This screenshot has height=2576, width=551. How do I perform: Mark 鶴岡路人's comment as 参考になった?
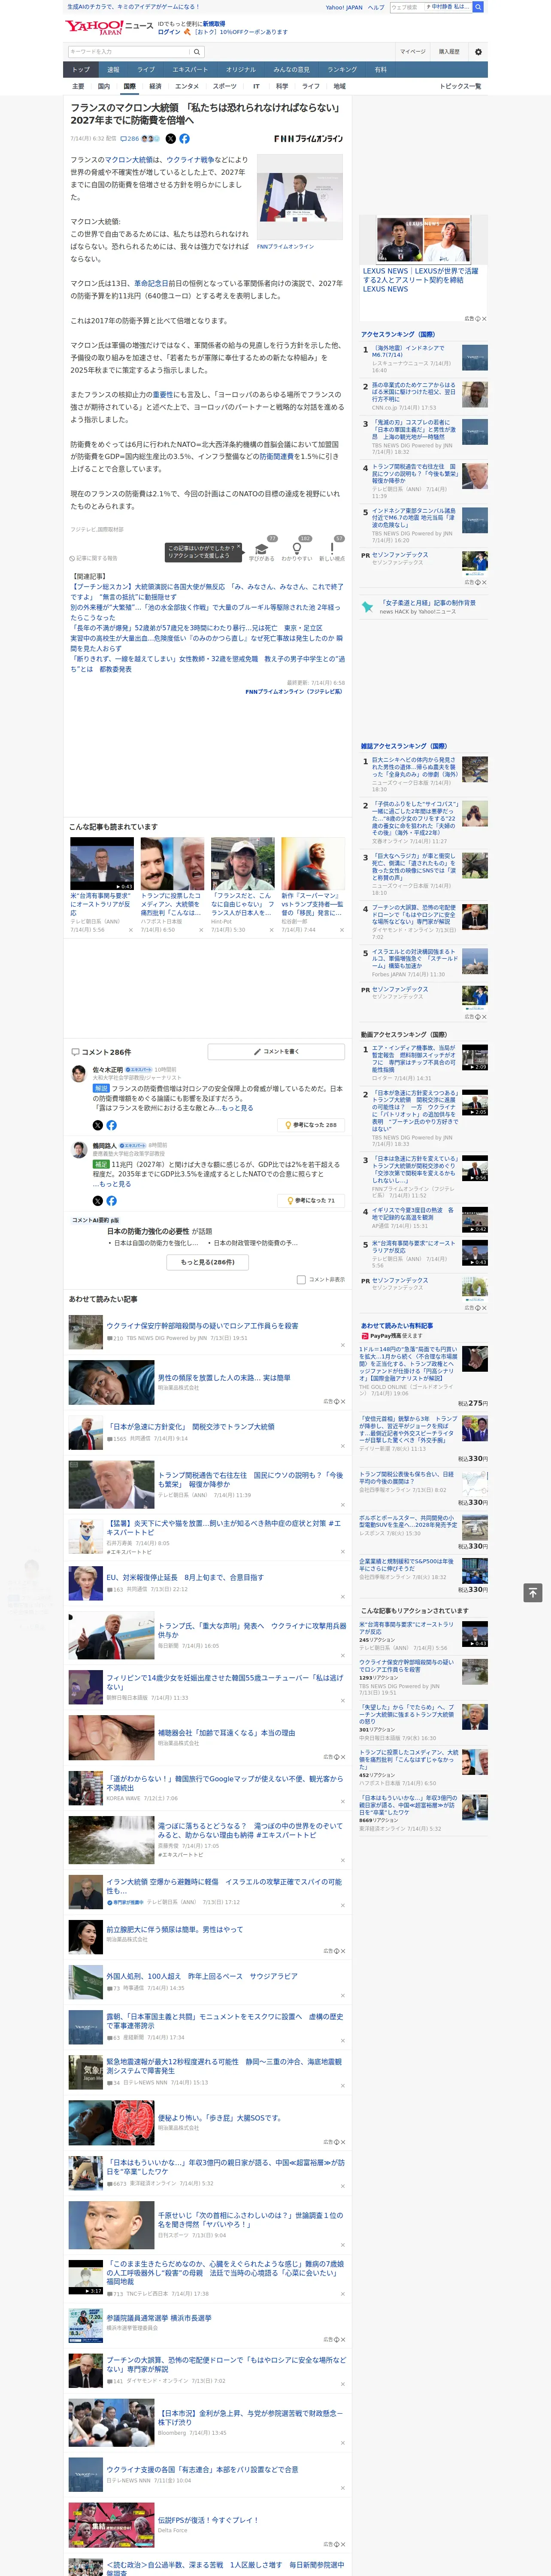tap(311, 1200)
